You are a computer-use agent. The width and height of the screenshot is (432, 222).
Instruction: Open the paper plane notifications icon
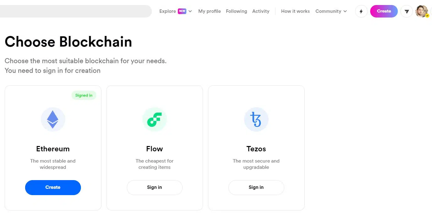click(407, 11)
